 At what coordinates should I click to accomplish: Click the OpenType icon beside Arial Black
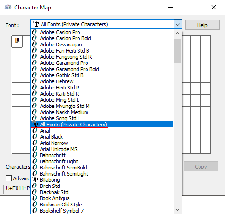pyautogui.click(x=35, y=137)
